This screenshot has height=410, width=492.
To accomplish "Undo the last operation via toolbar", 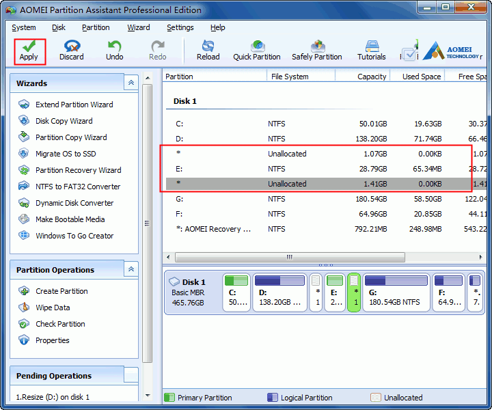I will [114, 51].
